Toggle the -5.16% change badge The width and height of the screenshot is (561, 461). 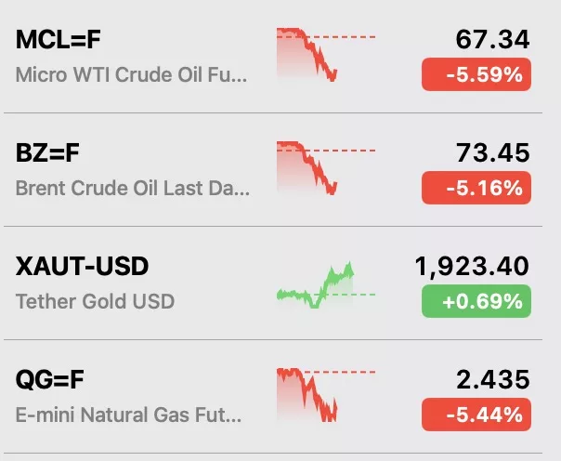click(476, 188)
